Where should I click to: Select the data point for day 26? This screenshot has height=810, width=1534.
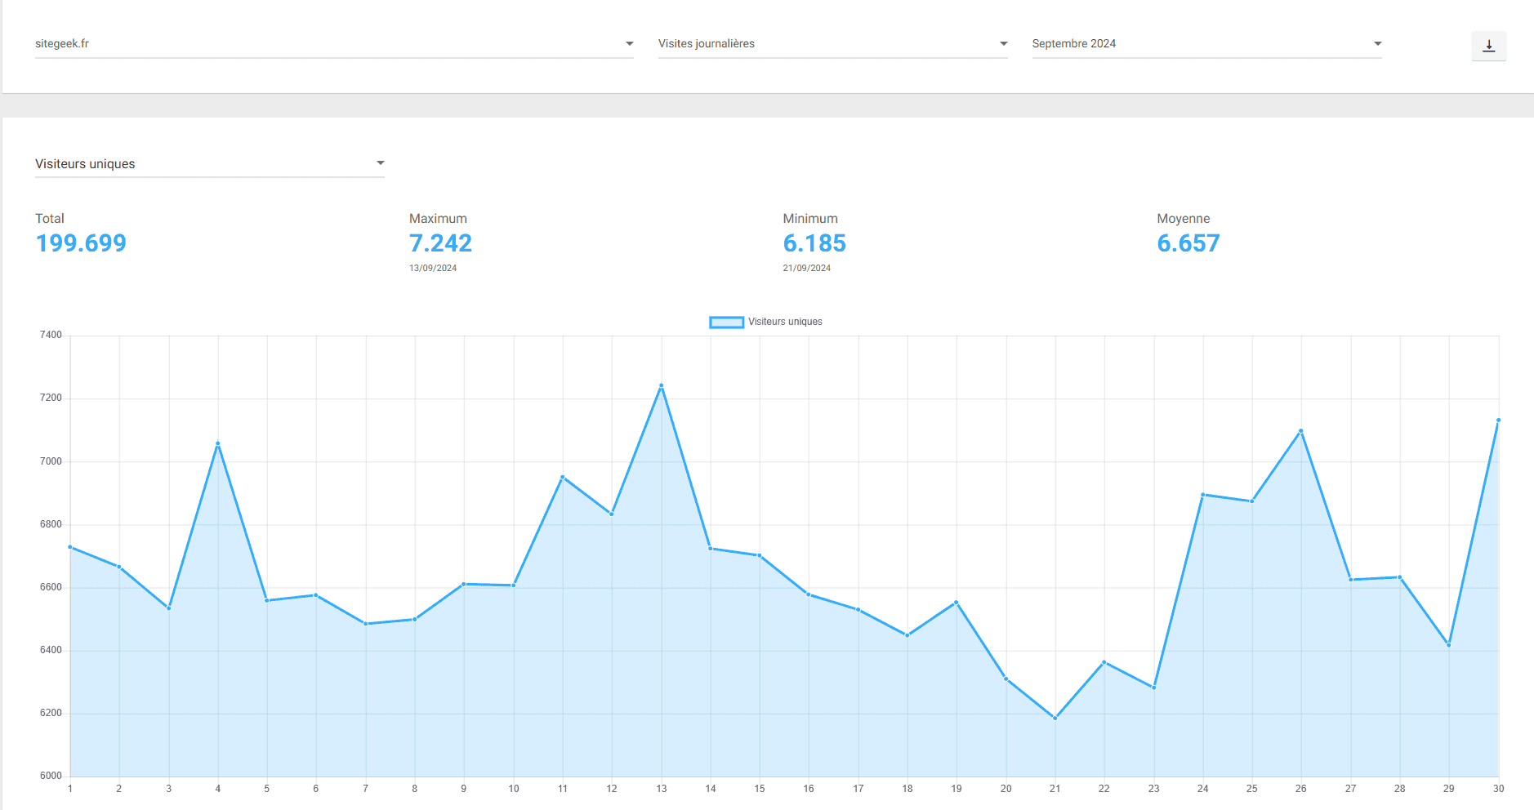[x=1300, y=431]
